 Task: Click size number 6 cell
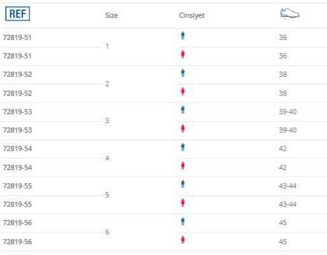107,232
